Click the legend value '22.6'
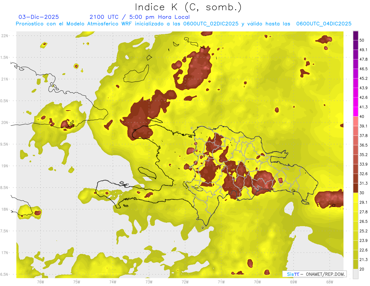Viewport: 370px width, 286px height. (364, 250)
